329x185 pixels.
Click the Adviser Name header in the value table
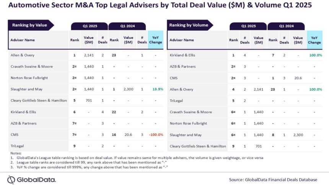(x=23, y=40)
